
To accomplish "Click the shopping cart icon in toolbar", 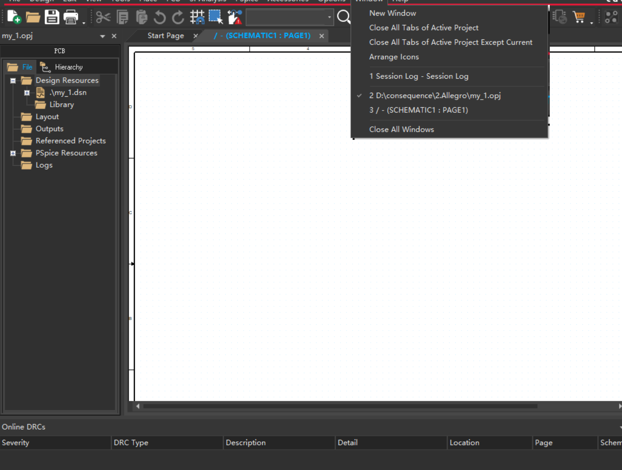I will (579, 17).
